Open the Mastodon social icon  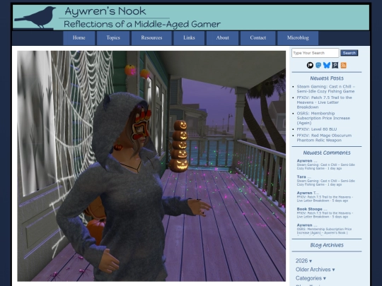(318, 65)
